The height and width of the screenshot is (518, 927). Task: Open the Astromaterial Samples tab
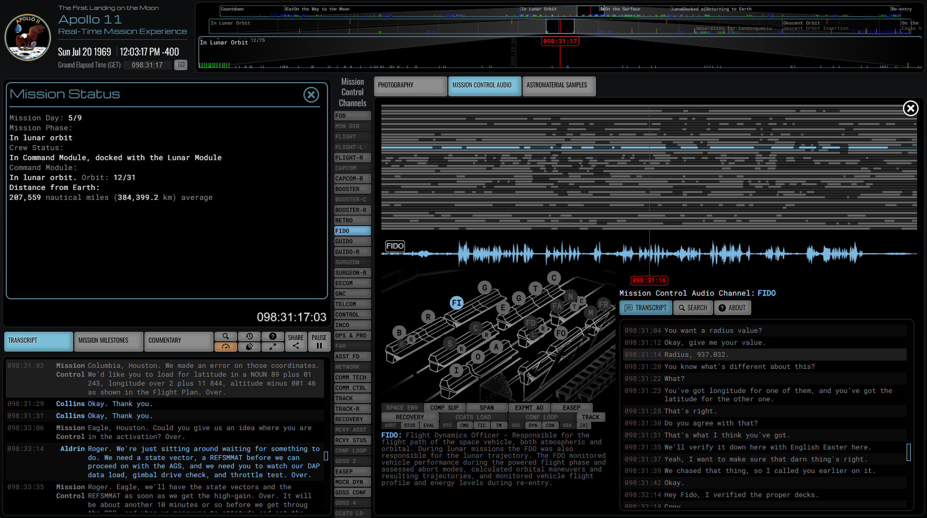click(x=559, y=86)
